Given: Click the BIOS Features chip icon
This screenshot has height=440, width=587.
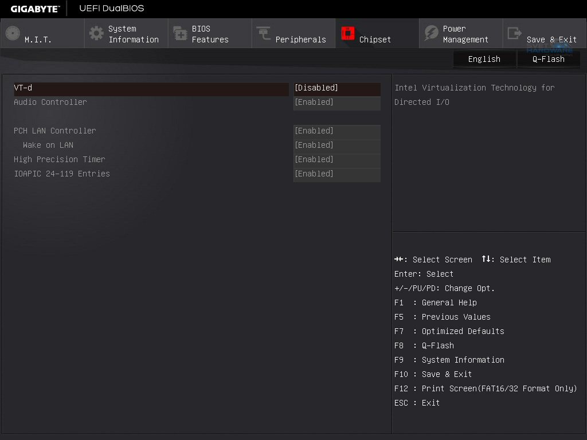Looking at the screenshot, I should pyautogui.click(x=180, y=33).
